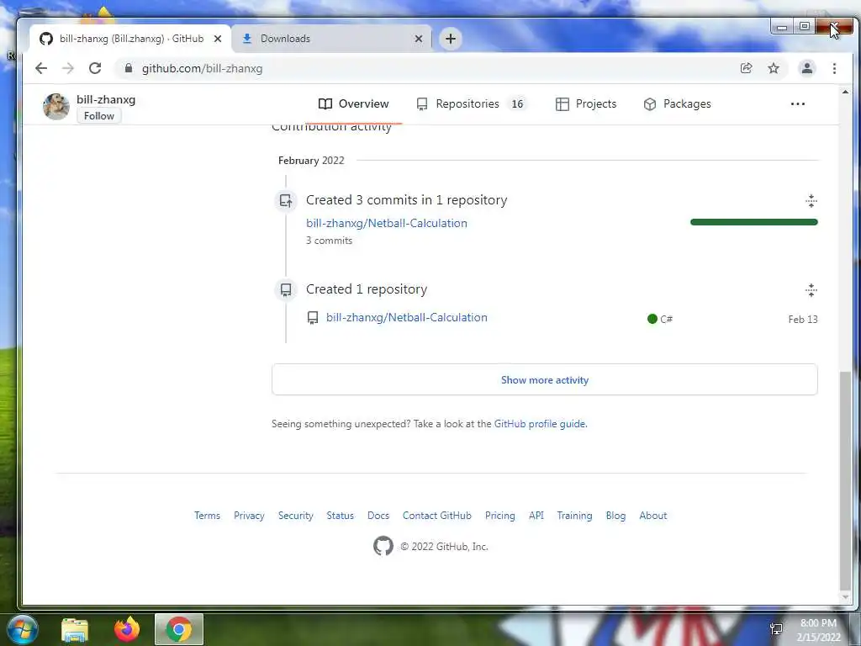The image size is (861, 646).
Task: Go back using the browser back arrow
Action: point(41,68)
